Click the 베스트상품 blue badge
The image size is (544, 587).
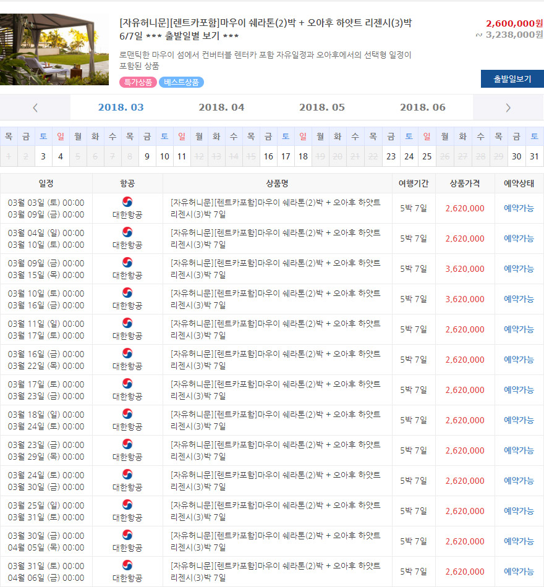(181, 82)
